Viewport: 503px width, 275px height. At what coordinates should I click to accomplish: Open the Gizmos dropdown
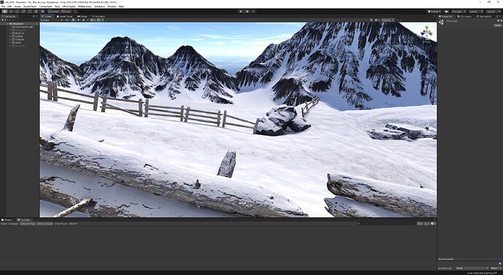388,20
